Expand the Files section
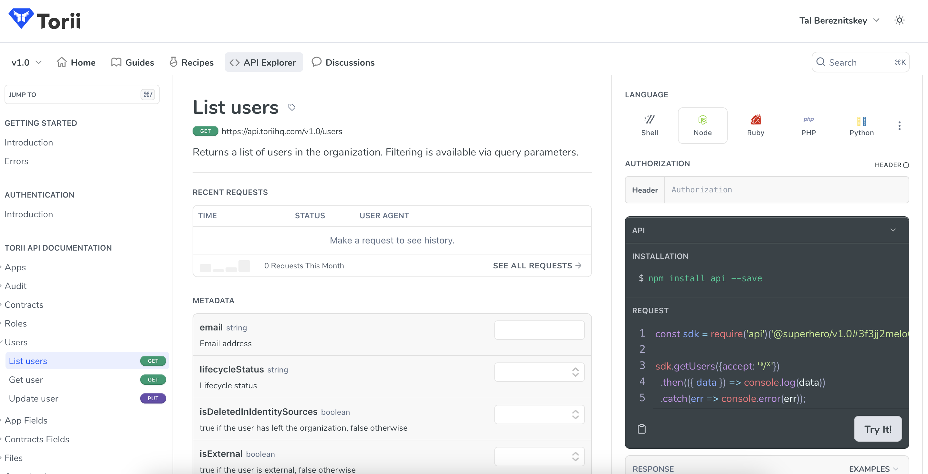 pos(13,458)
